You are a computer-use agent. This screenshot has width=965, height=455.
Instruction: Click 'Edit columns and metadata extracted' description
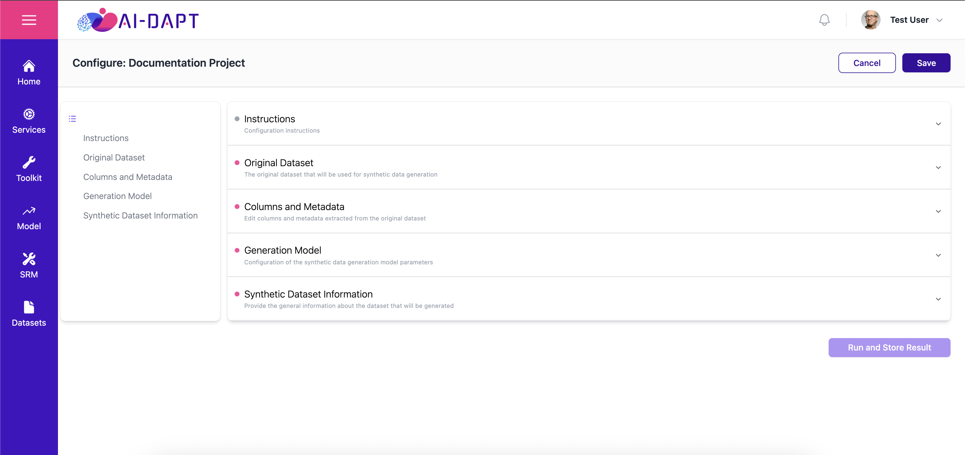tap(335, 218)
